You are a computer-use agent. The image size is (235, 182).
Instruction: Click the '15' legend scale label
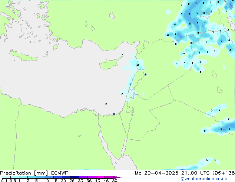coord(55,181)
